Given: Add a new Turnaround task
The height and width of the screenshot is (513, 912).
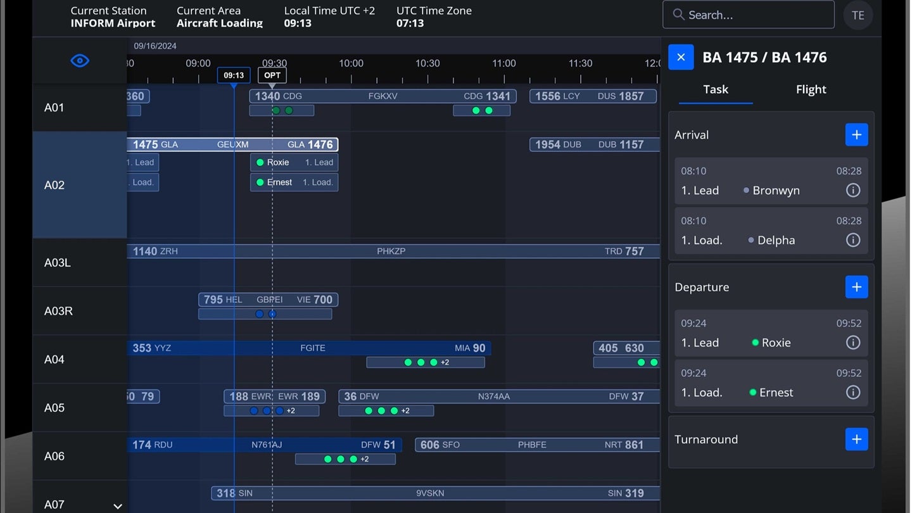Looking at the screenshot, I should [x=856, y=439].
